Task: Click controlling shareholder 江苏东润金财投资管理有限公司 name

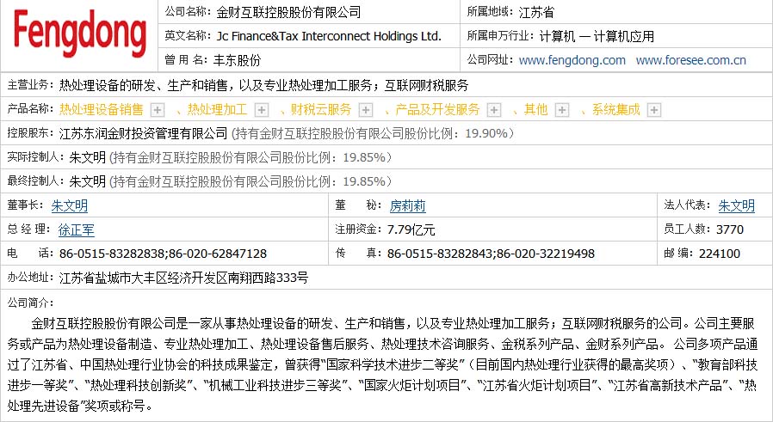Action: (x=143, y=134)
